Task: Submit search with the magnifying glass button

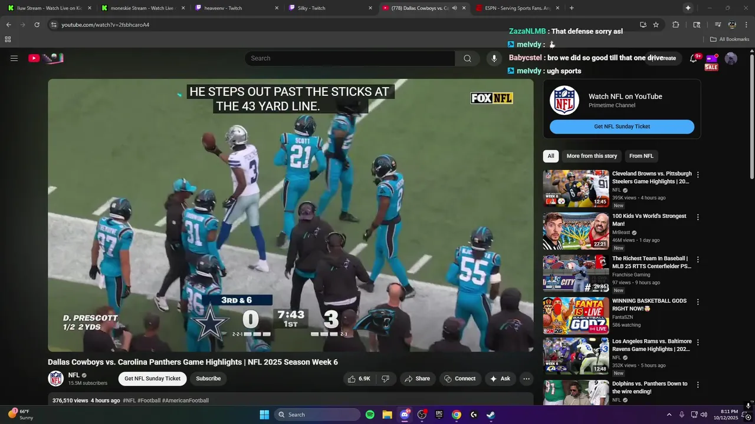Action: tap(467, 58)
